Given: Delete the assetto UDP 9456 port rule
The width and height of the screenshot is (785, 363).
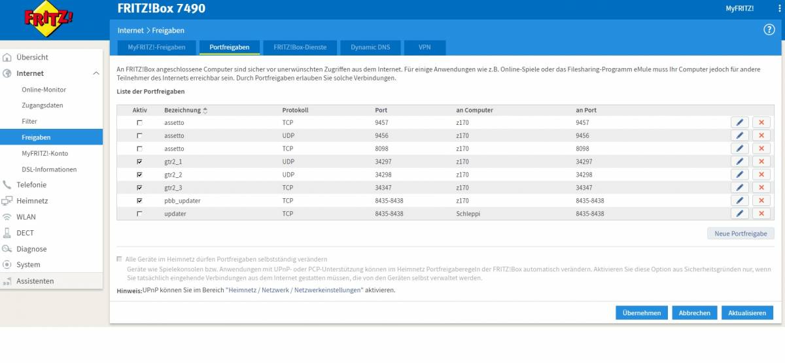Looking at the screenshot, I should point(761,135).
